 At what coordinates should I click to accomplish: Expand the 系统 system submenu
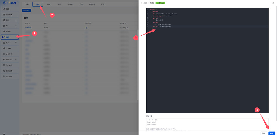coord(16,43)
